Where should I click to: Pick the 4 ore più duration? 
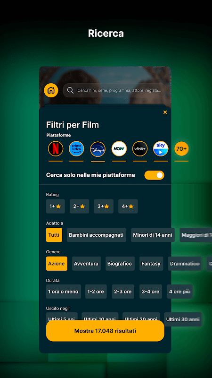180,292
